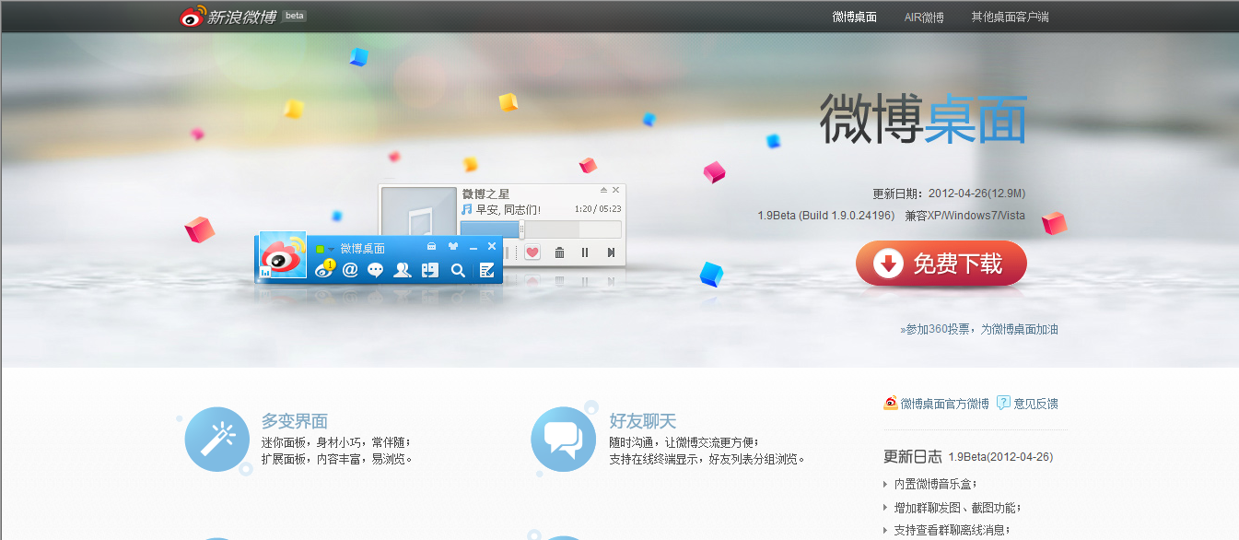The width and height of the screenshot is (1239, 540).
Task: Open the 参加360投票 link
Action: [x=980, y=329]
